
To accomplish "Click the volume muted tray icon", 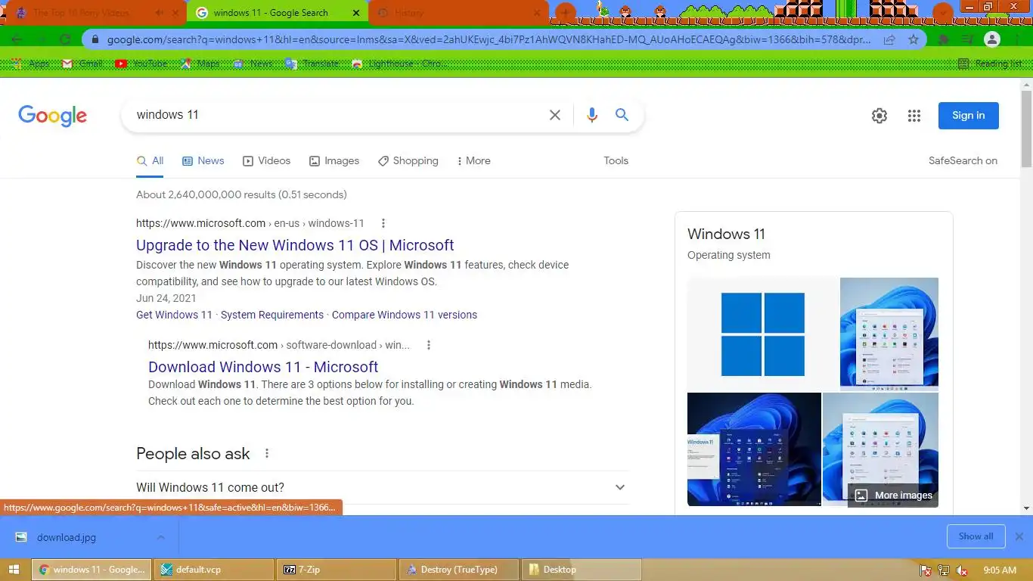I will (x=962, y=570).
